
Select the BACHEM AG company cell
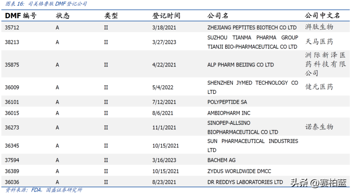pyautogui.click(x=221, y=160)
